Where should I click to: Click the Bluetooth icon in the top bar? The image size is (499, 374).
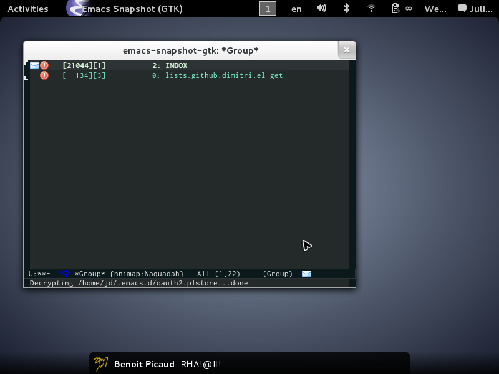(x=346, y=8)
